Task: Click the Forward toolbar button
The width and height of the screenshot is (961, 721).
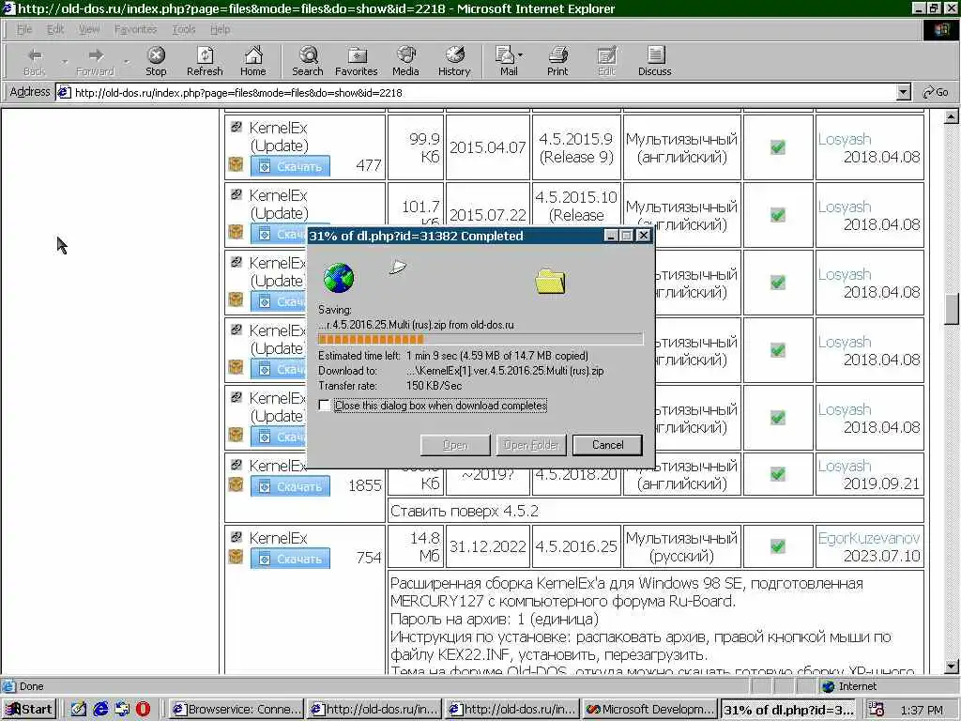Action: [x=95, y=61]
